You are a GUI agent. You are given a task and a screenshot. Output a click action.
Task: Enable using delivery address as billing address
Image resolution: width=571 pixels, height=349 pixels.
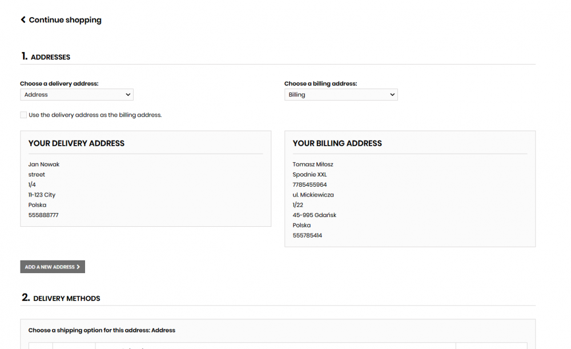coord(23,115)
